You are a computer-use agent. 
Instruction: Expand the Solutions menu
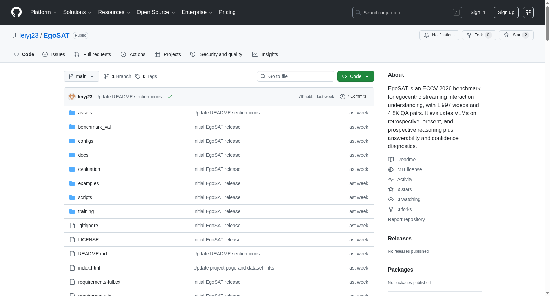click(77, 12)
